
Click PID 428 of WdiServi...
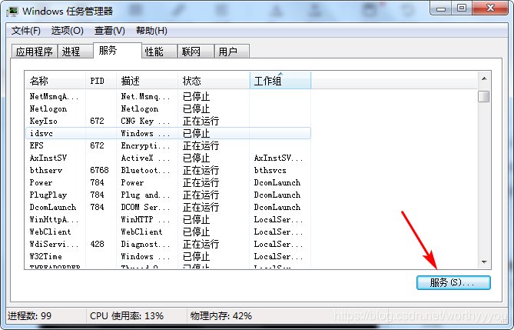point(97,244)
